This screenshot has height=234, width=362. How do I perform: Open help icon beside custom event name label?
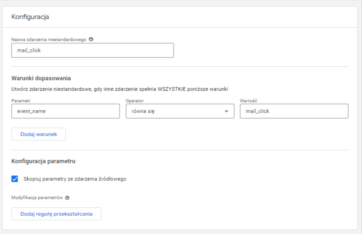coord(91,39)
